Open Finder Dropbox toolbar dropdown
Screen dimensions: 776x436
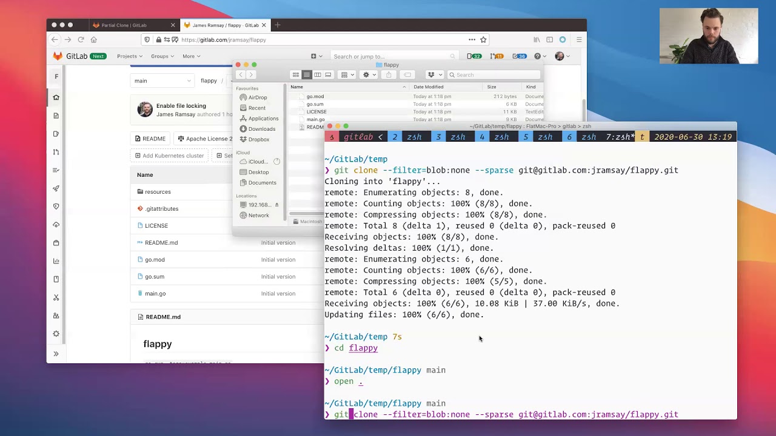click(x=433, y=75)
